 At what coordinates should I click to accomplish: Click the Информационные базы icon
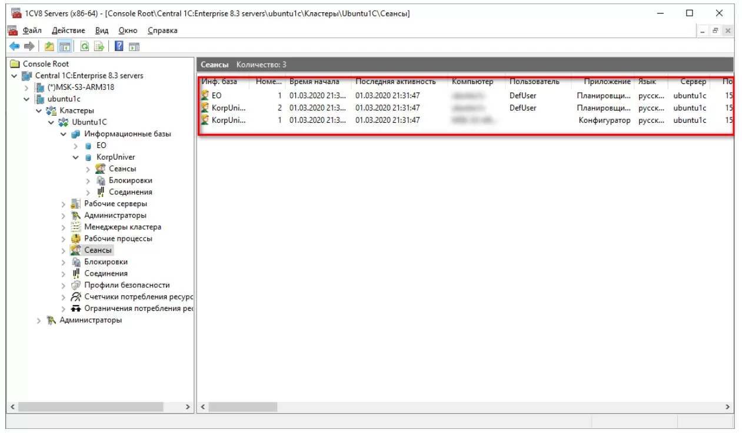pos(76,134)
